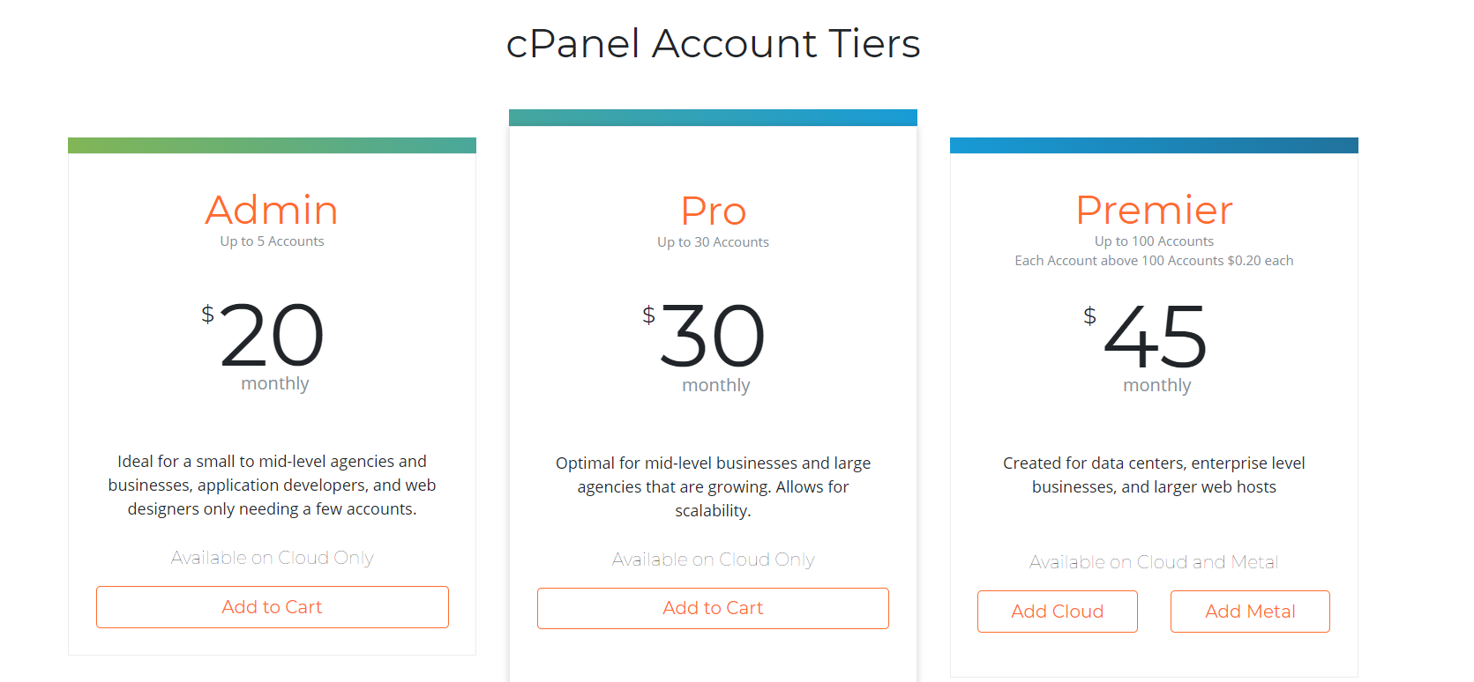
Task: Click Admin's Available on Cloud Only label
Action: tap(272, 558)
